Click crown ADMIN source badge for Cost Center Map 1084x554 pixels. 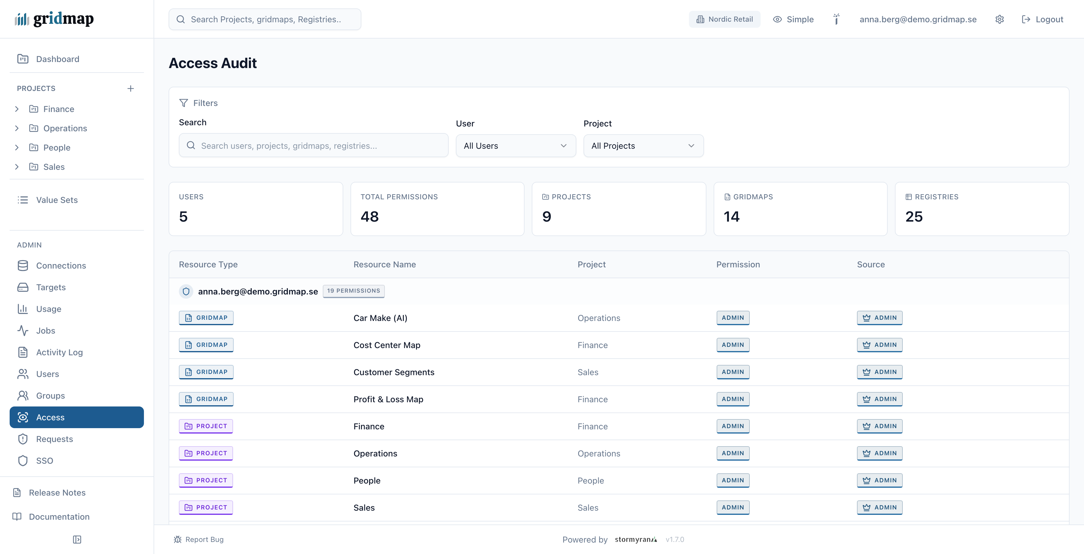click(x=880, y=345)
